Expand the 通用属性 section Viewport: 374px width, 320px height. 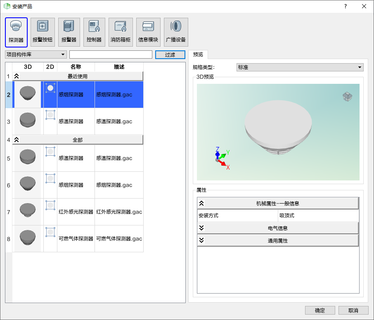pos(201,240)
